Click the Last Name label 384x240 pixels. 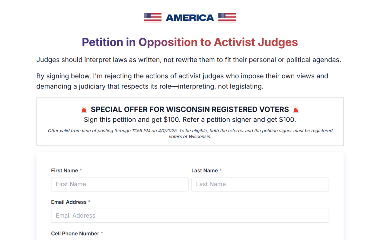(205, 171)
